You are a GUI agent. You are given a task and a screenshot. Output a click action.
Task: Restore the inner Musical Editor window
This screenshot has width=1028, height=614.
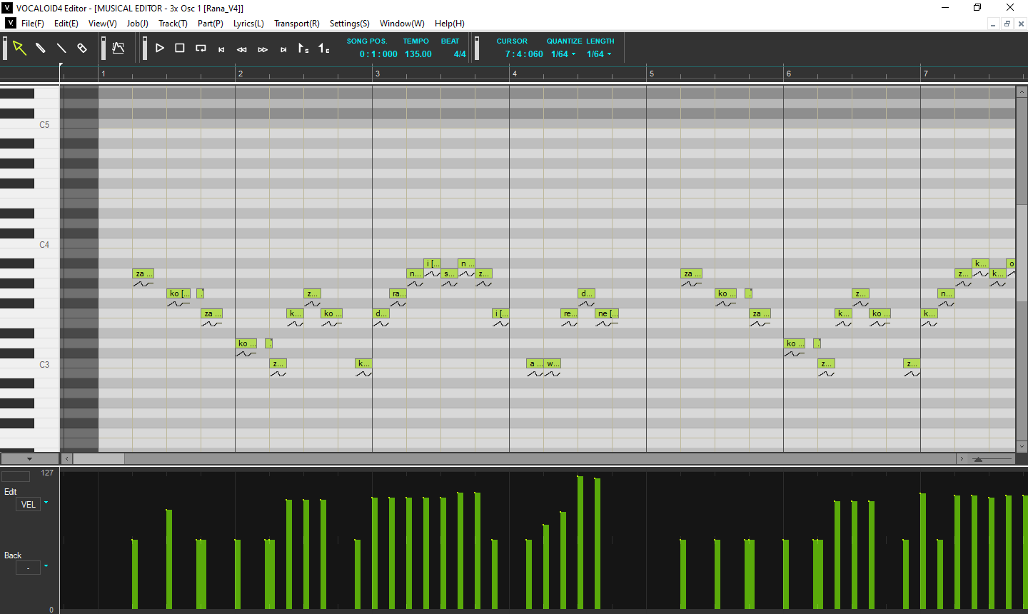1007,24
